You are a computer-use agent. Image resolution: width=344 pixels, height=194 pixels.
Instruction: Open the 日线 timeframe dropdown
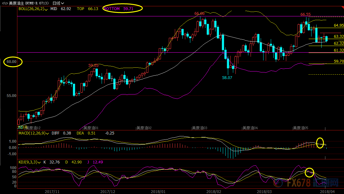point(58,3)
